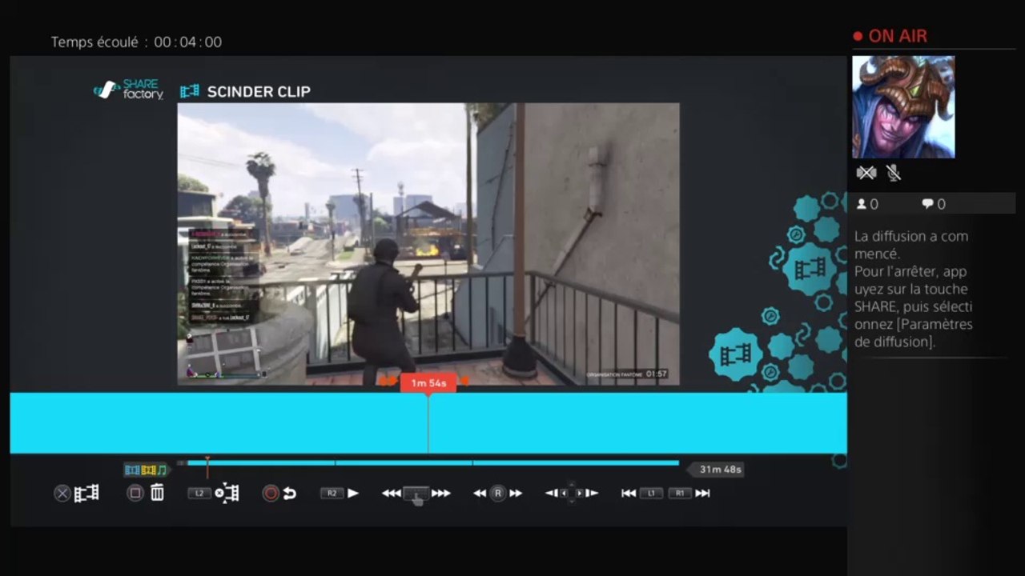1025x576 pixels.
Task: Step back one frame with the left frame arrow
Action: (x=551, y=494)
